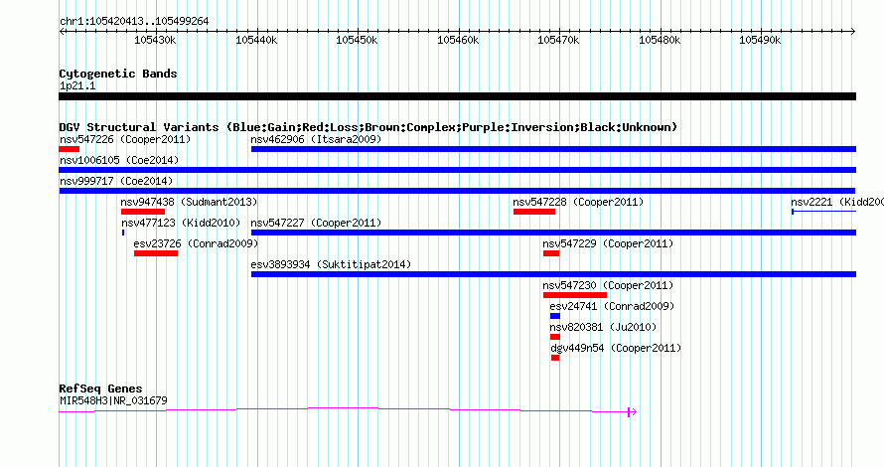Select the blue nsv999717 gain bar
Viewport: 884px width, 467px height.
point(457,191)
